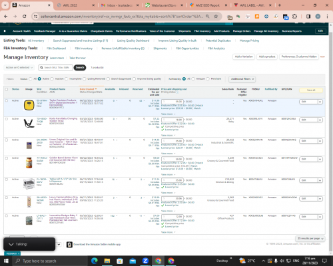Screen dimensions: 333x266
Task: Bookmark this page with the star icon
Action: coord(216,17)
